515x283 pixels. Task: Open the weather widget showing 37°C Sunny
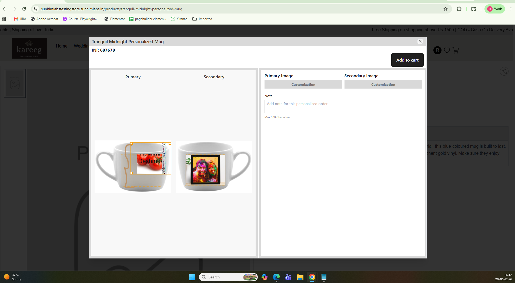pos(12,277)
